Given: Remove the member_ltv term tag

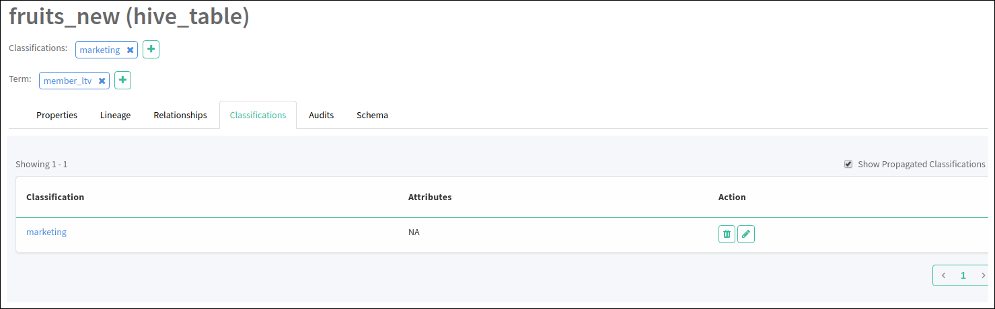Looking at the screenshot, I should coord(102,81).
